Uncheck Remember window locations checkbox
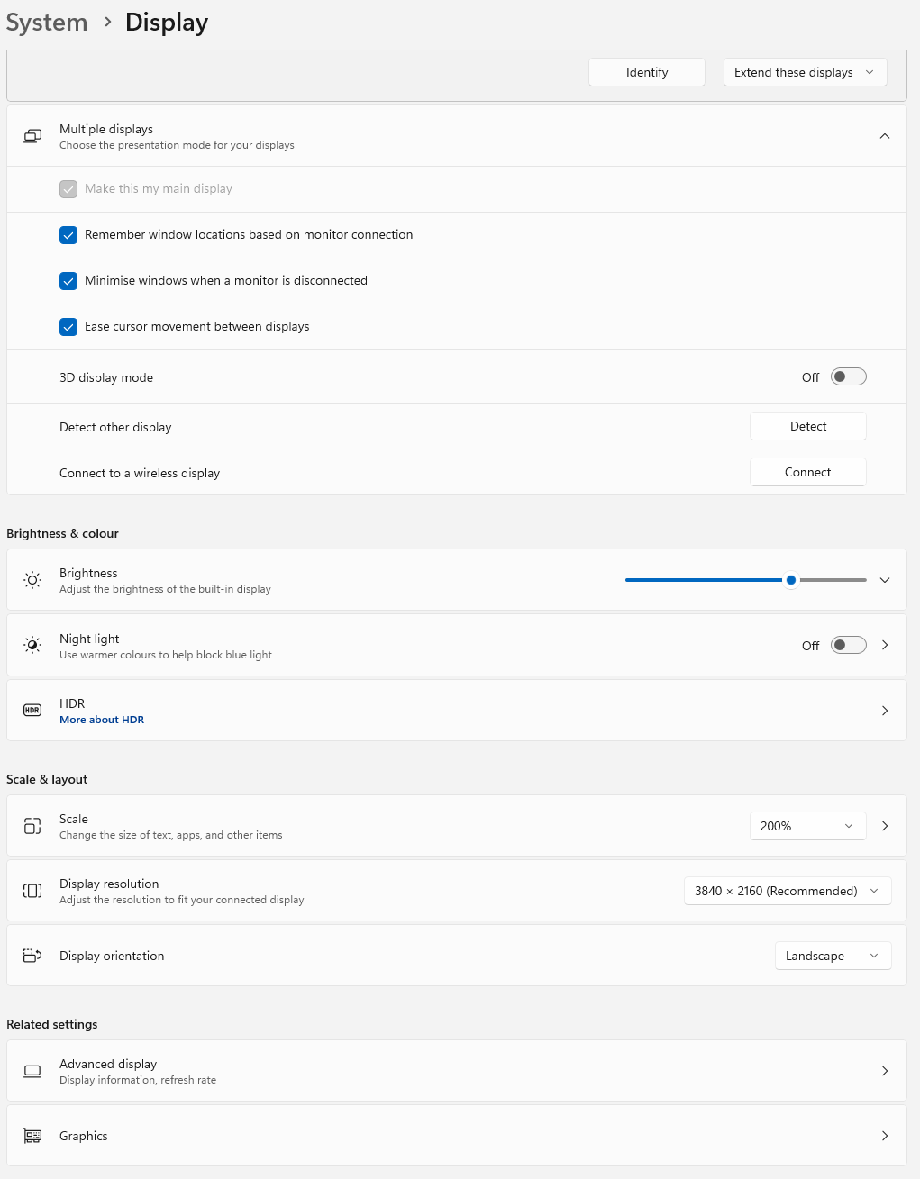920x1179 pixels. click(68, 235)
